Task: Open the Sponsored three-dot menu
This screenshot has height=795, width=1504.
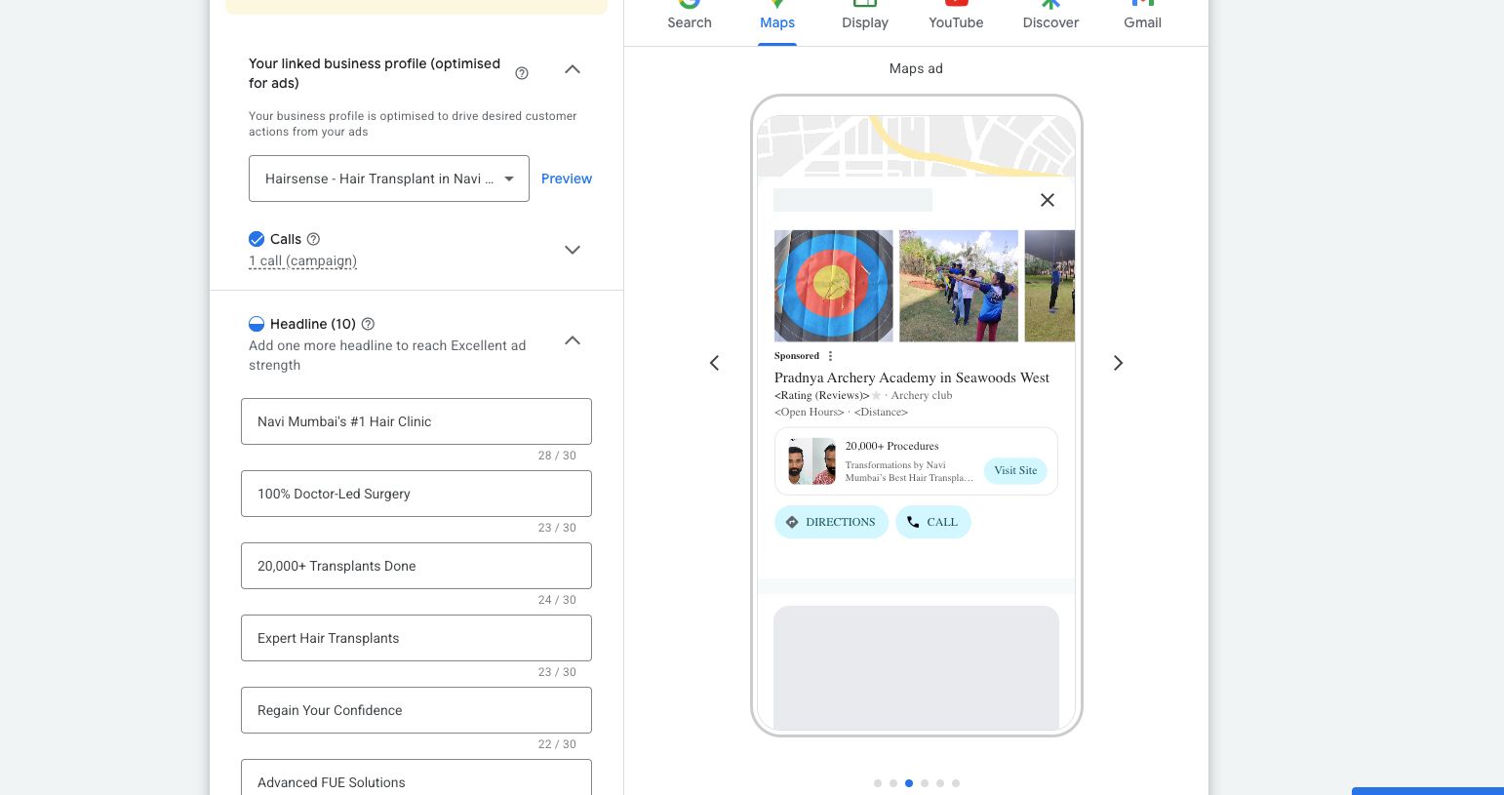Action: [x=830, y=356]
